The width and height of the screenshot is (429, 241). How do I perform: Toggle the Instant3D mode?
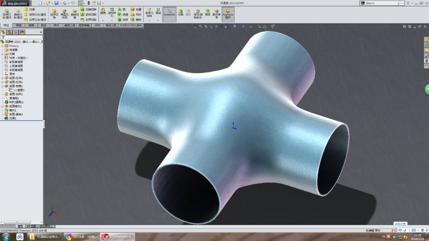[168, 13]
